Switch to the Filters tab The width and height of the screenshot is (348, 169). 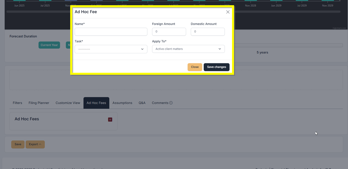(x=17, y=103)
